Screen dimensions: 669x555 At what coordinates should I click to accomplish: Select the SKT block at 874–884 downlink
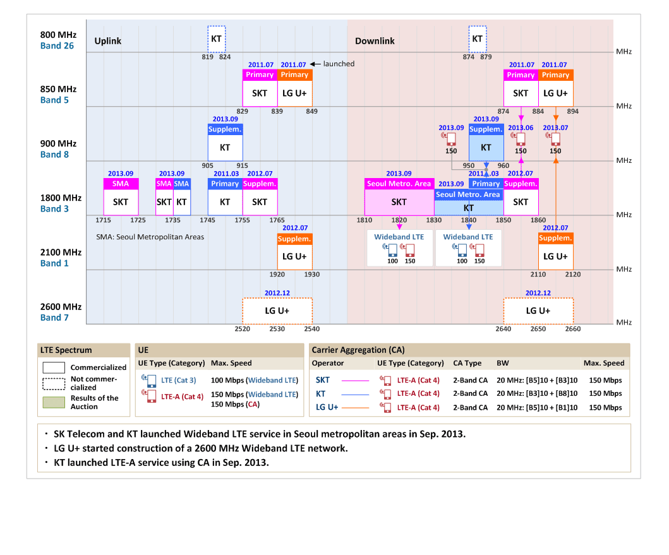521,88
